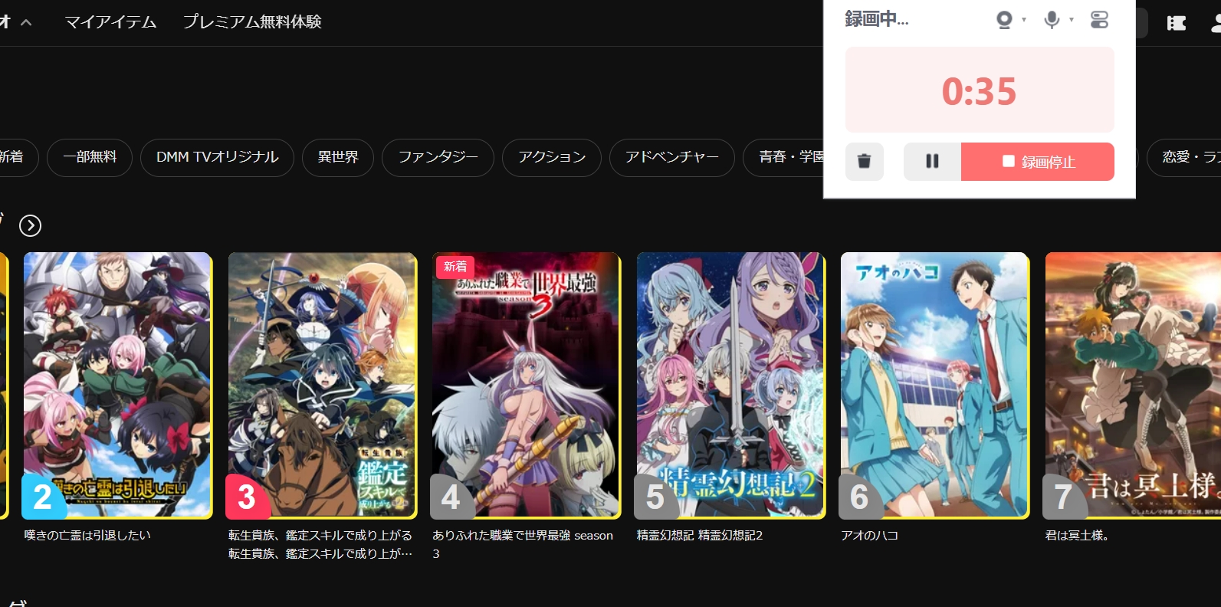
Task: Select 恋愛 genre filter chip
Action: pyautogui.click(x=1184, y=157)
